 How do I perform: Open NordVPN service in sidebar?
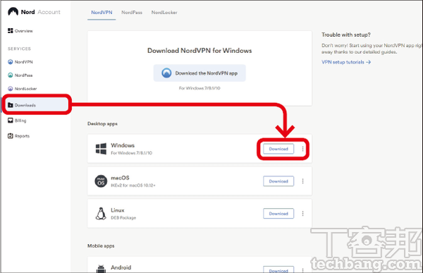[20, 62]
